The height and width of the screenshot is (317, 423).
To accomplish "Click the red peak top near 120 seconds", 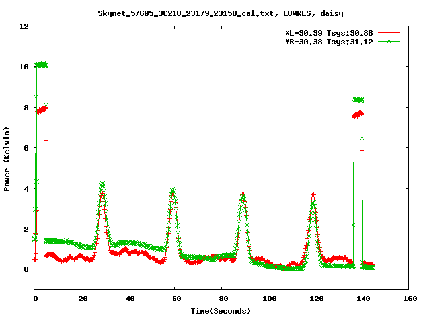I will tap(313, 194).
